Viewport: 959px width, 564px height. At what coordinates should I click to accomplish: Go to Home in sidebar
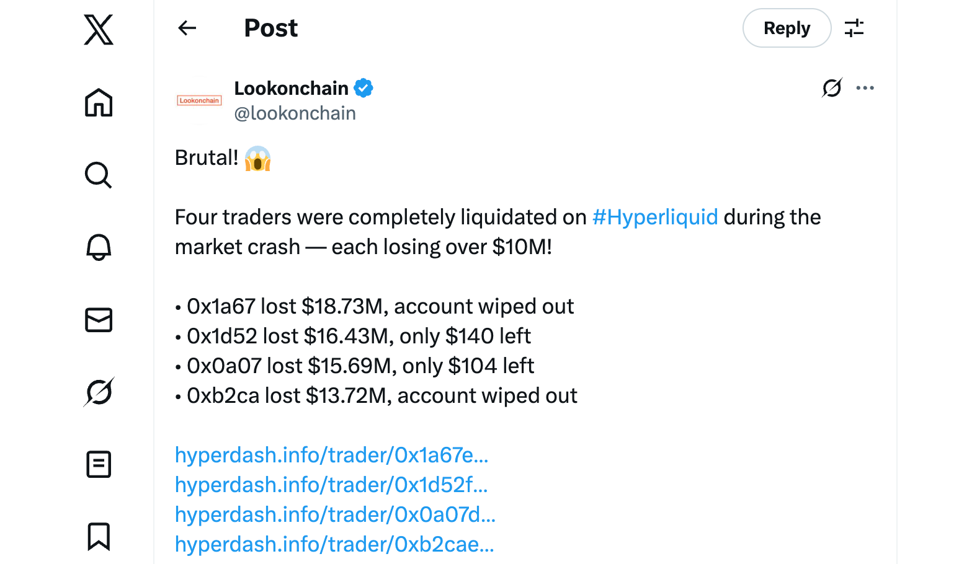pyautogui.click(x=99, y=103)
